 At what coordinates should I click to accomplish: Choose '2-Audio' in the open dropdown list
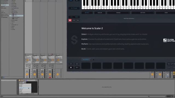click(25, 85)
